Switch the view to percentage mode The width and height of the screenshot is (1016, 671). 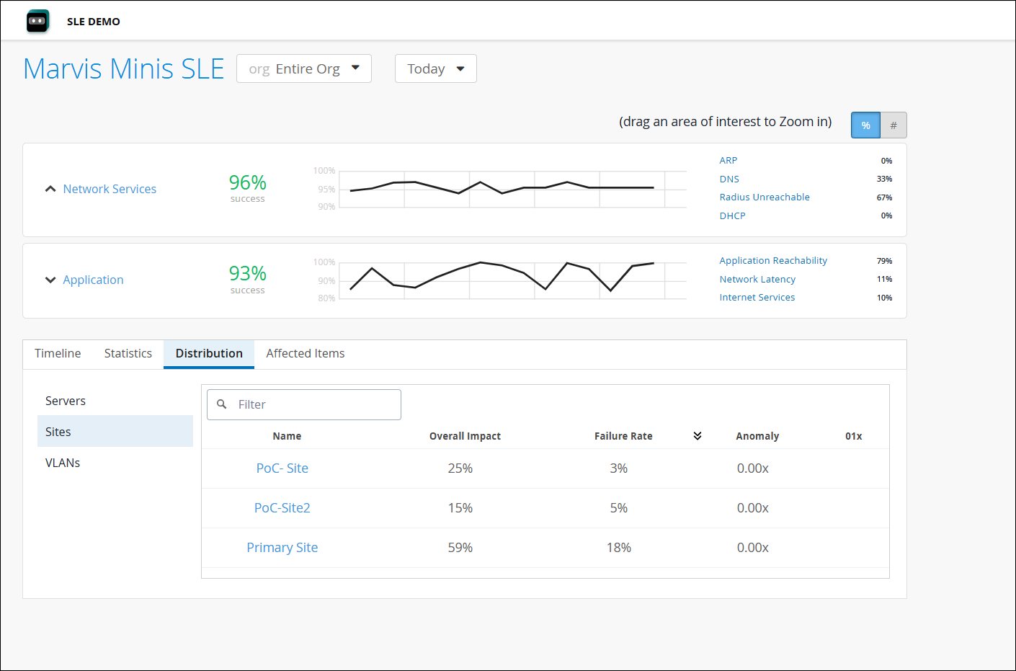point(865,125)
